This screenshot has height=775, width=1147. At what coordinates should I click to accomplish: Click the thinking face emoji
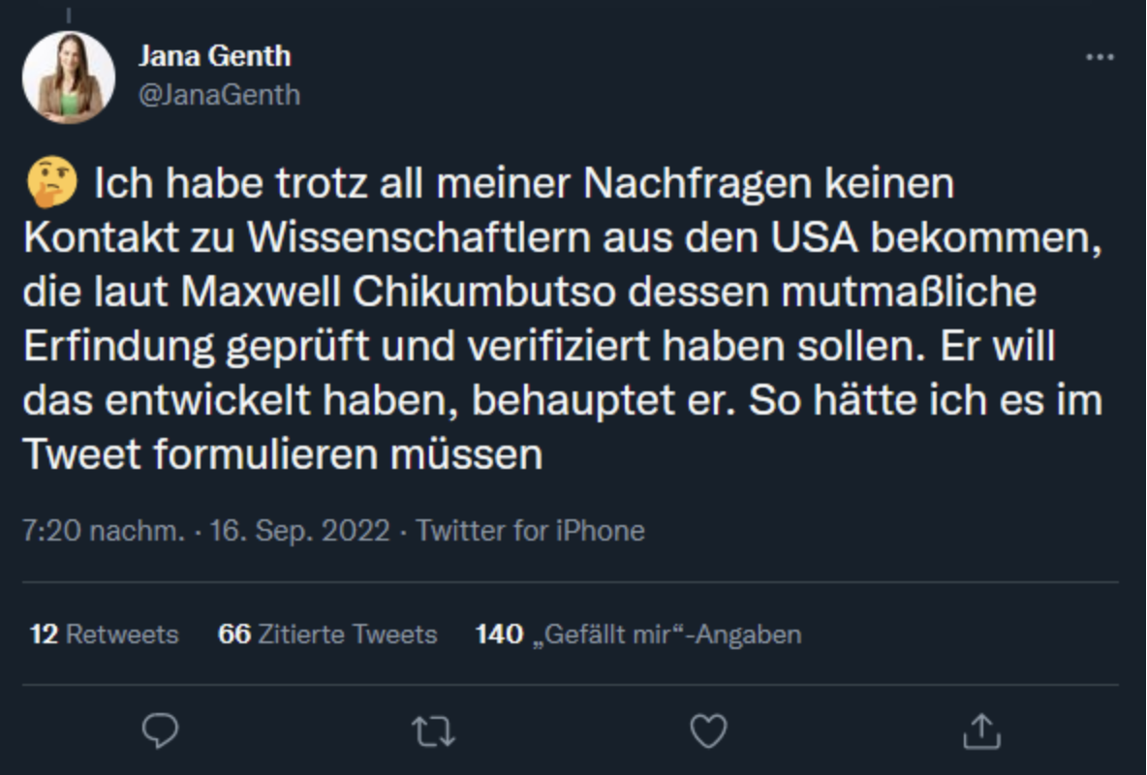[x=51, y=184]
